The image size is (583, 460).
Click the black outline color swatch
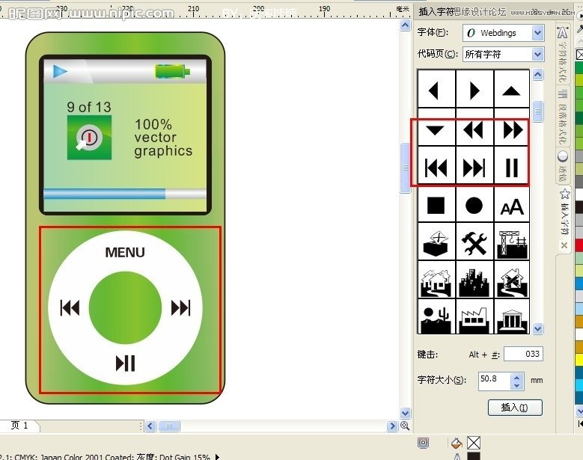tap(474, 456)
